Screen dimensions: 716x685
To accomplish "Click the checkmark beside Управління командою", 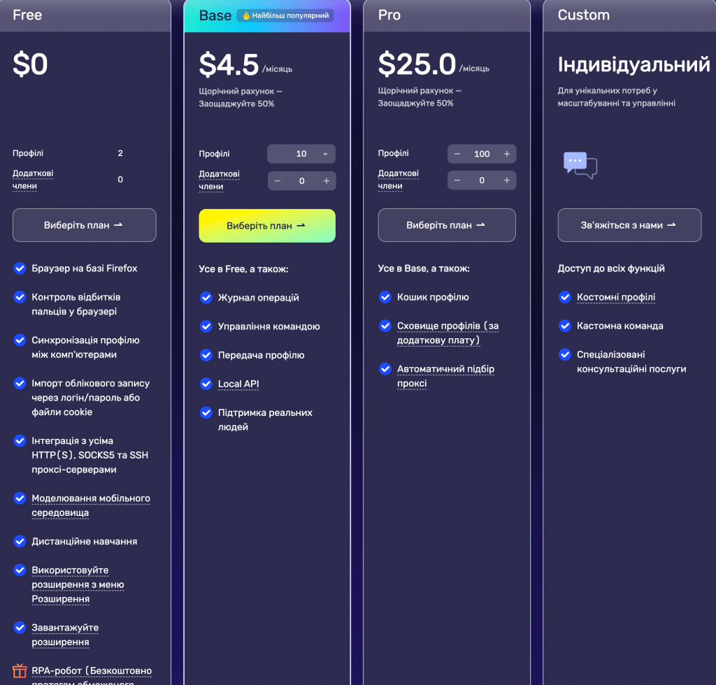I will 206,326.
